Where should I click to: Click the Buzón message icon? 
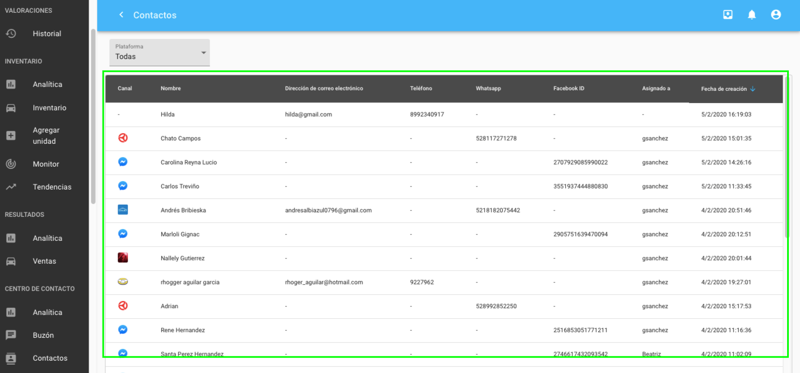[11, 335]
